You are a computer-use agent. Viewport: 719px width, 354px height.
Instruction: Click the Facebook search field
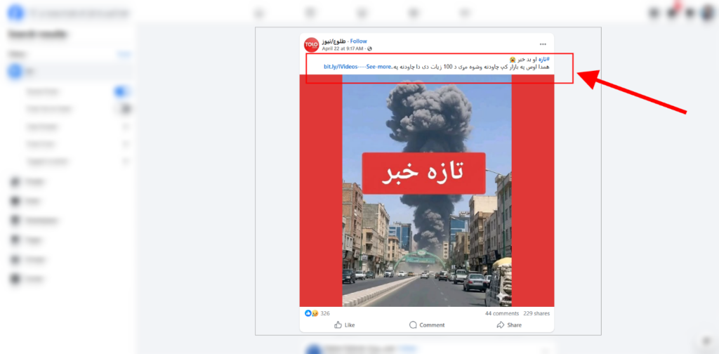tap(79, 13)
